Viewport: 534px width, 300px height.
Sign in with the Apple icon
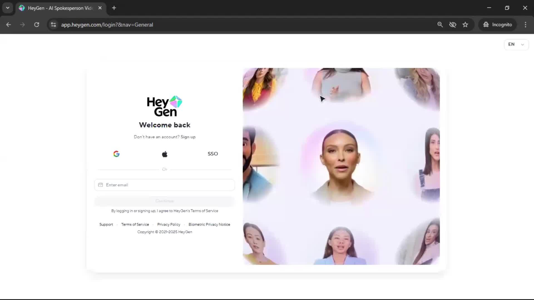[165, 154]
